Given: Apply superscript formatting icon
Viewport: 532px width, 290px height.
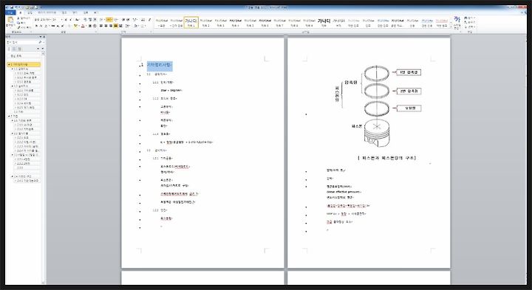Looking at the screenshot, I should click(x=62, y=26).
